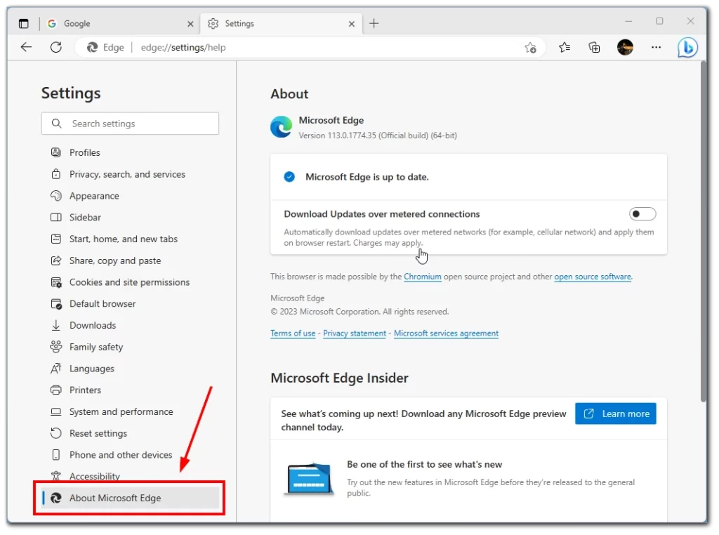
Task: Maximize the Edge window
Action: (x=659, y=21)
